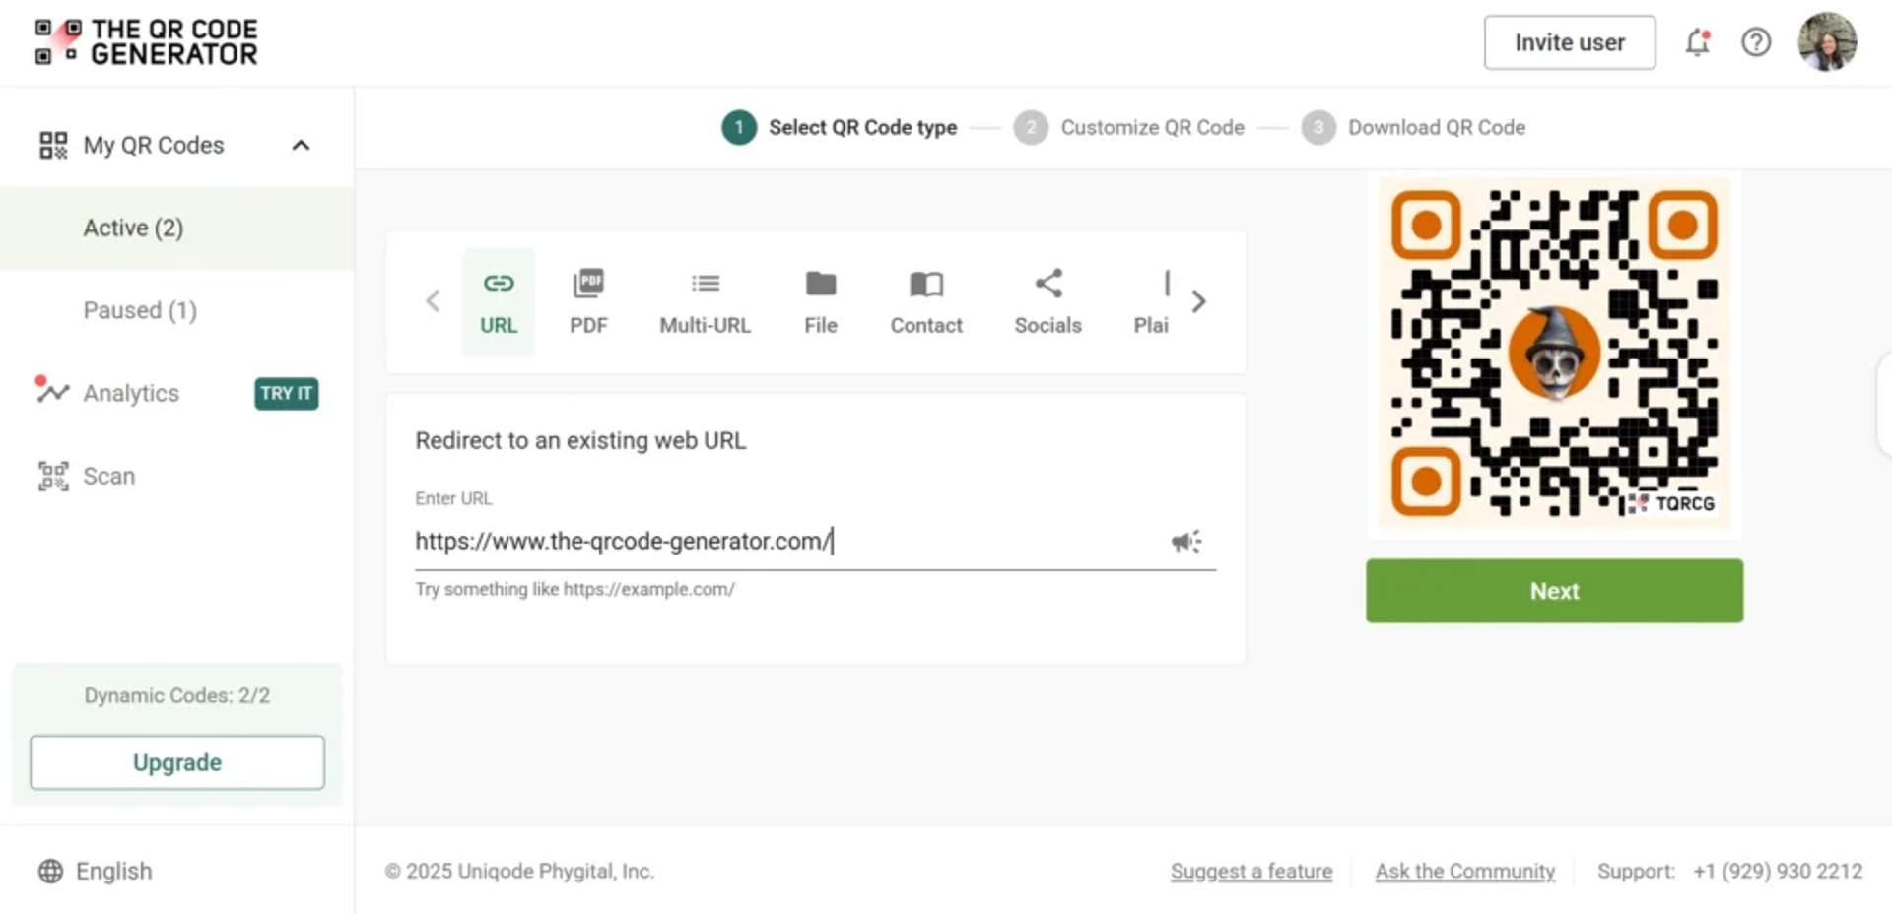Open the Scan menu item
The image size is (1892, 914).
[108, 476]
